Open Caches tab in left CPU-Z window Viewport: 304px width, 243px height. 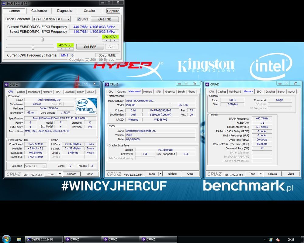(21, 92)
